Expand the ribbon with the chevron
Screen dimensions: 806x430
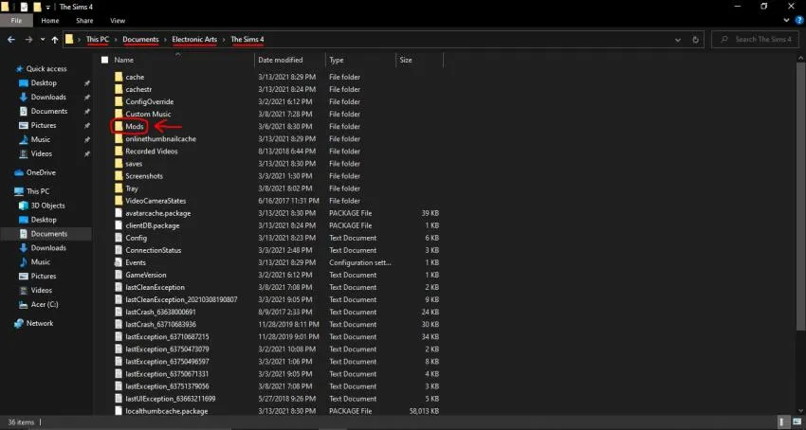[786, 21]
